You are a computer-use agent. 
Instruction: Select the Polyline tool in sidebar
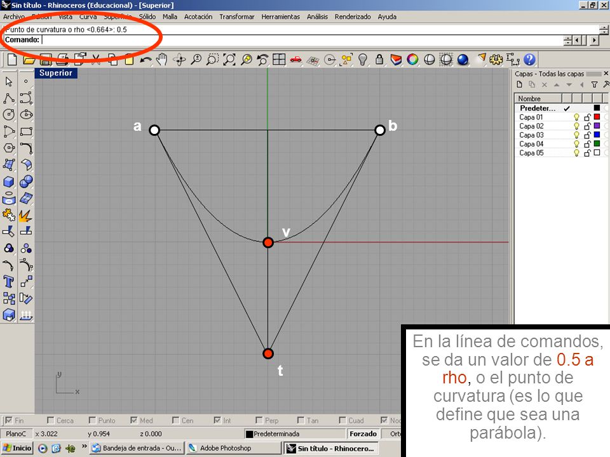pyautogui.click(x=9, y=98)
